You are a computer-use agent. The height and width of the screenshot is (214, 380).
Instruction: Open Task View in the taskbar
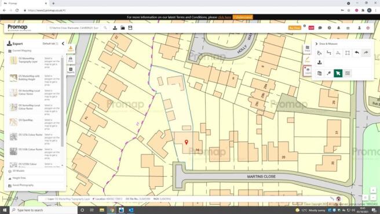(x=92, y=210)
